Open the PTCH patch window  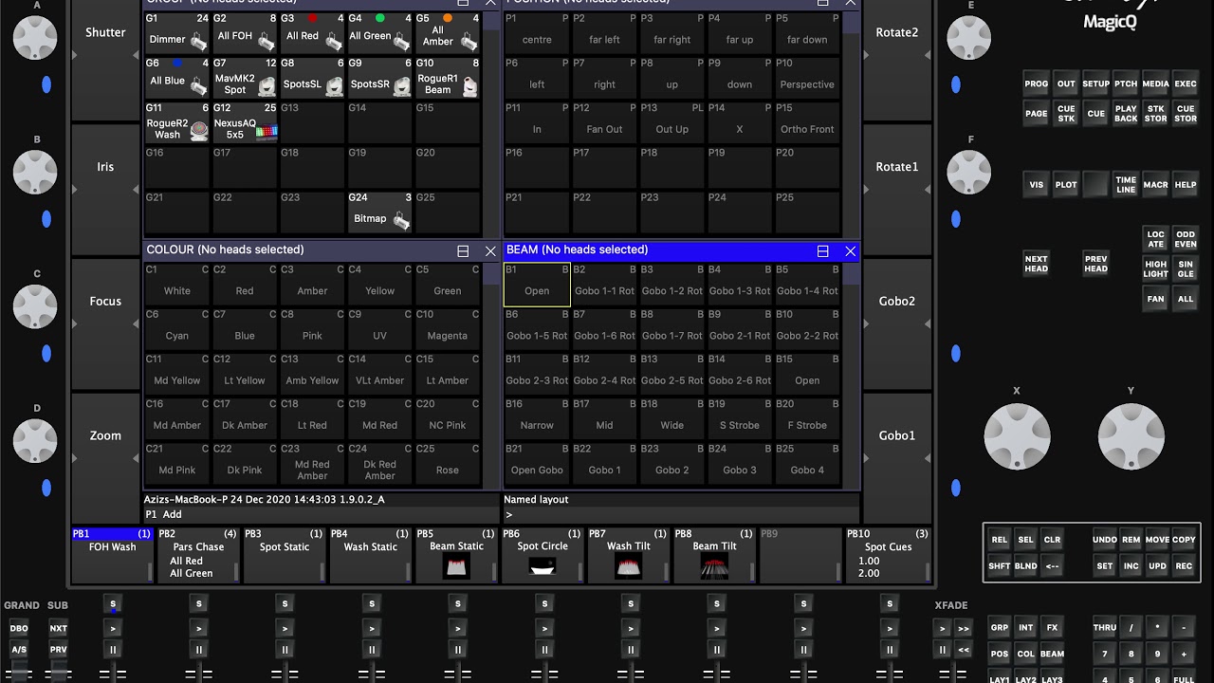coord(1126,83)
